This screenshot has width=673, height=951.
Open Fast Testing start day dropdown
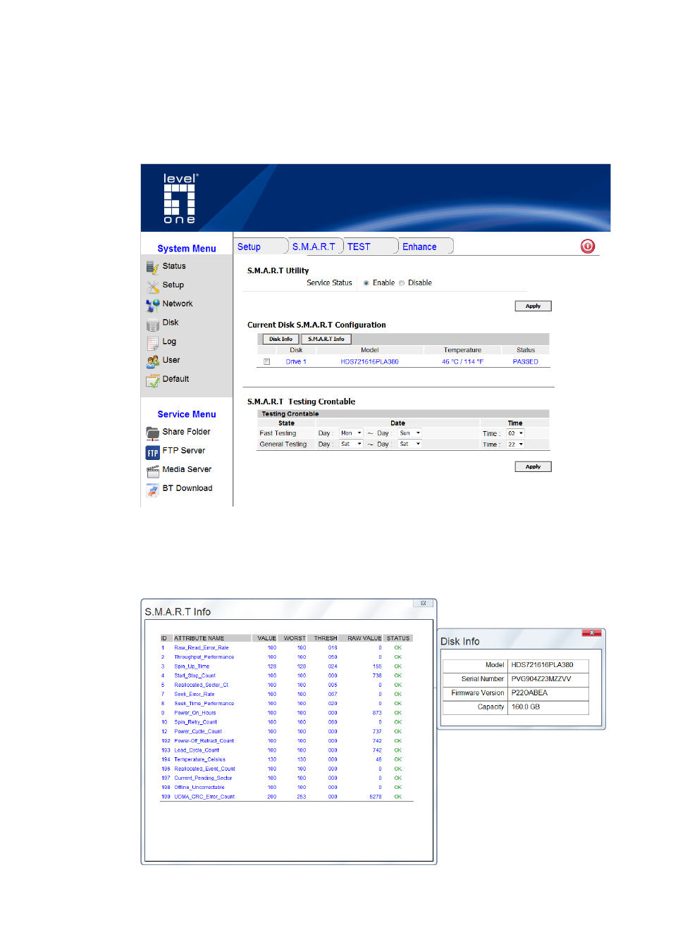(351, 433)
